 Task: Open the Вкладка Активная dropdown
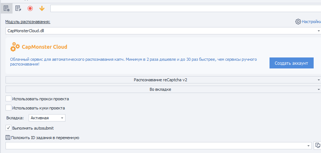(47, 118)
